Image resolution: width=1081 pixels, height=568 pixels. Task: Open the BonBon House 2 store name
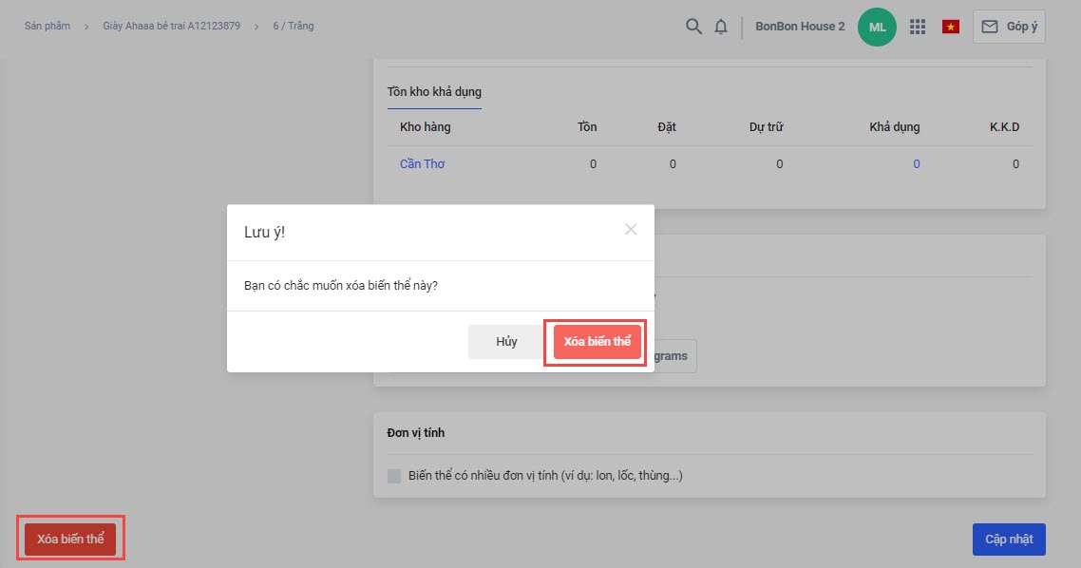(800, 27)
